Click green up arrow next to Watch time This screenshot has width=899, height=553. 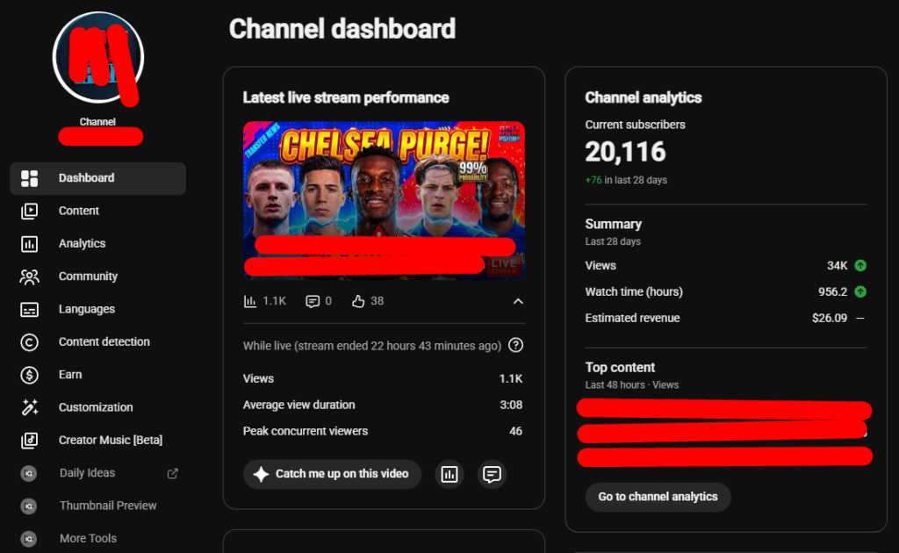click(x=860, y=291)
